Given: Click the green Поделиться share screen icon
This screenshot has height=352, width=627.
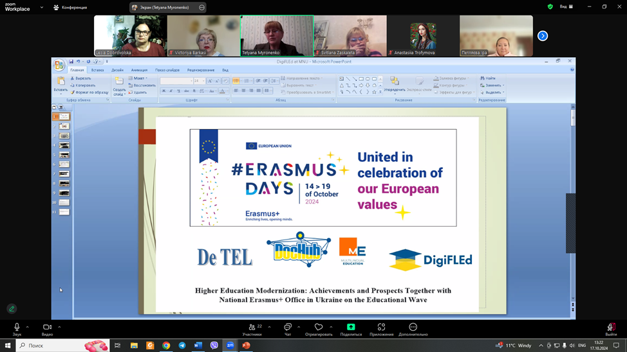Looking at the screenshot, I should point(351,328).
